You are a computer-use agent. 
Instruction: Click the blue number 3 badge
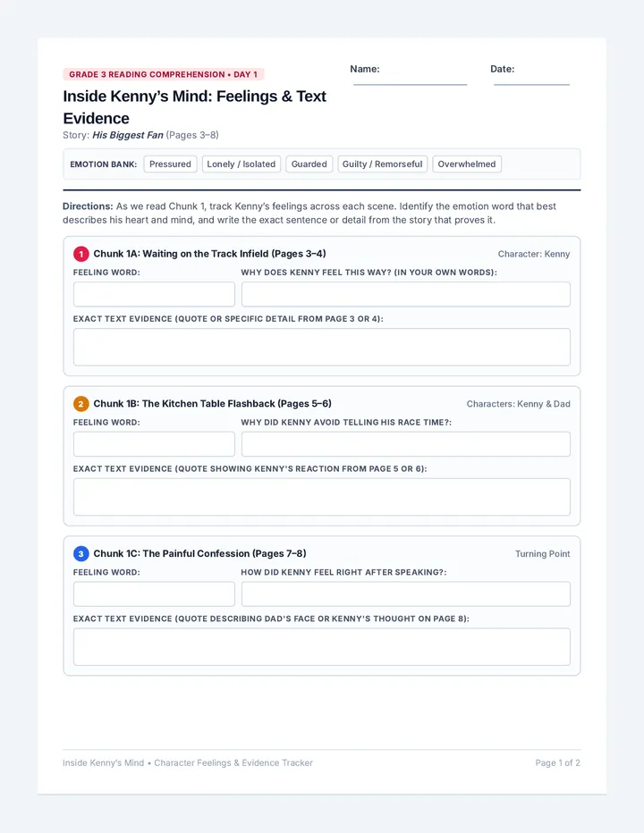[x=80, y=553]
